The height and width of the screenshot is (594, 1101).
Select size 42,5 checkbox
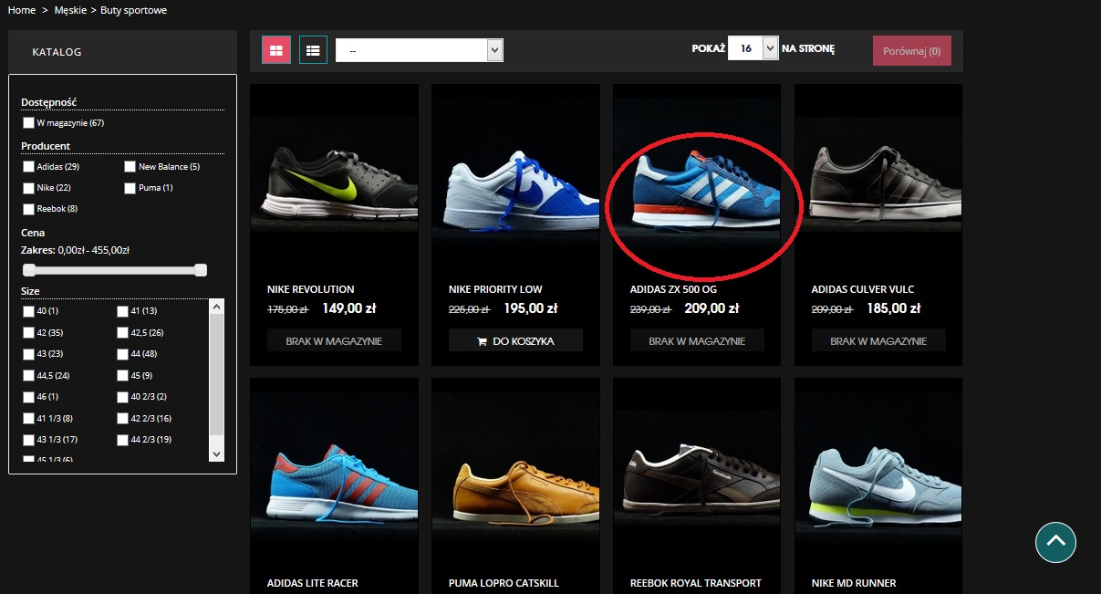pyautogui.click(x=123, y=333)
